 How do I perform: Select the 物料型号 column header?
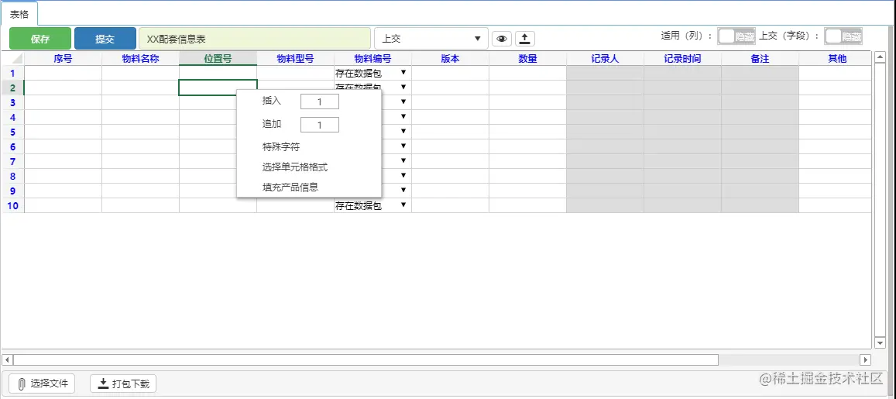[x=295, y=58]
